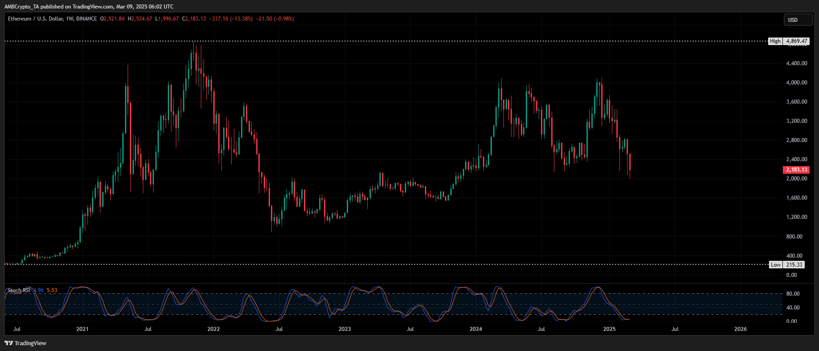Click the 1W timeframe label
This screenshot has height=351, width=819.
(x=69, y=19)
